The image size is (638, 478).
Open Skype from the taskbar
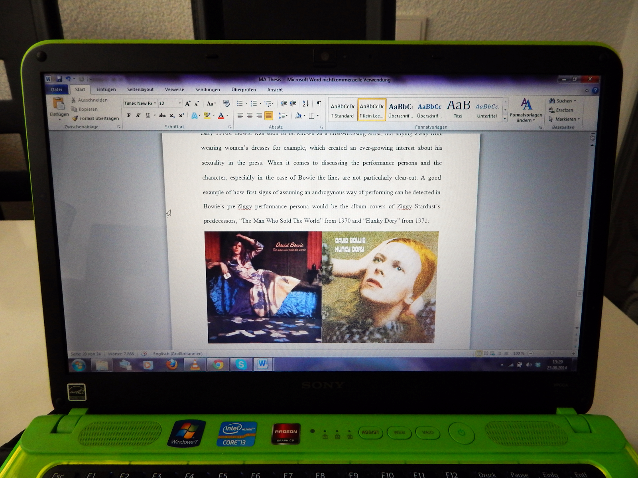241,364
